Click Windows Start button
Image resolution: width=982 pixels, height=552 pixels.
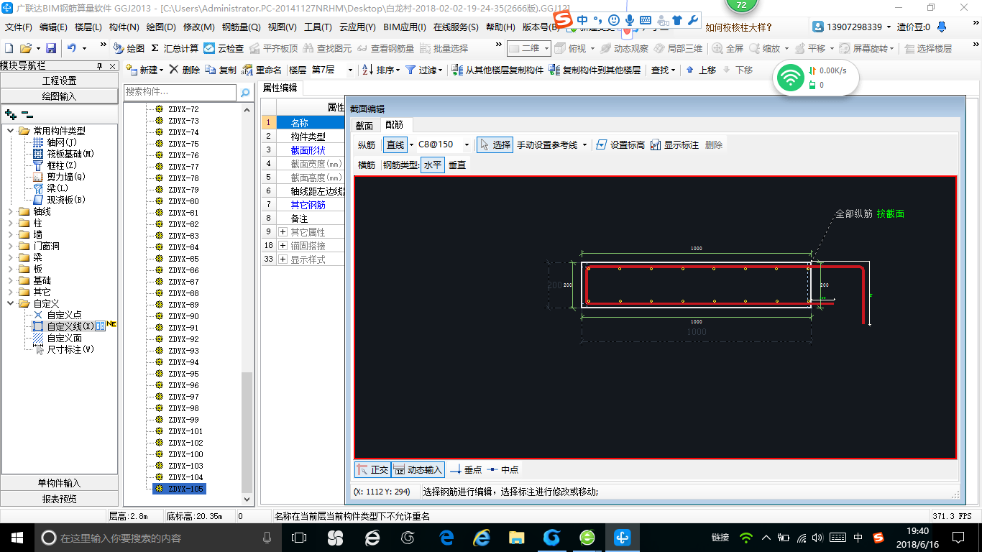pyautogui.click(x=16, y=538)
